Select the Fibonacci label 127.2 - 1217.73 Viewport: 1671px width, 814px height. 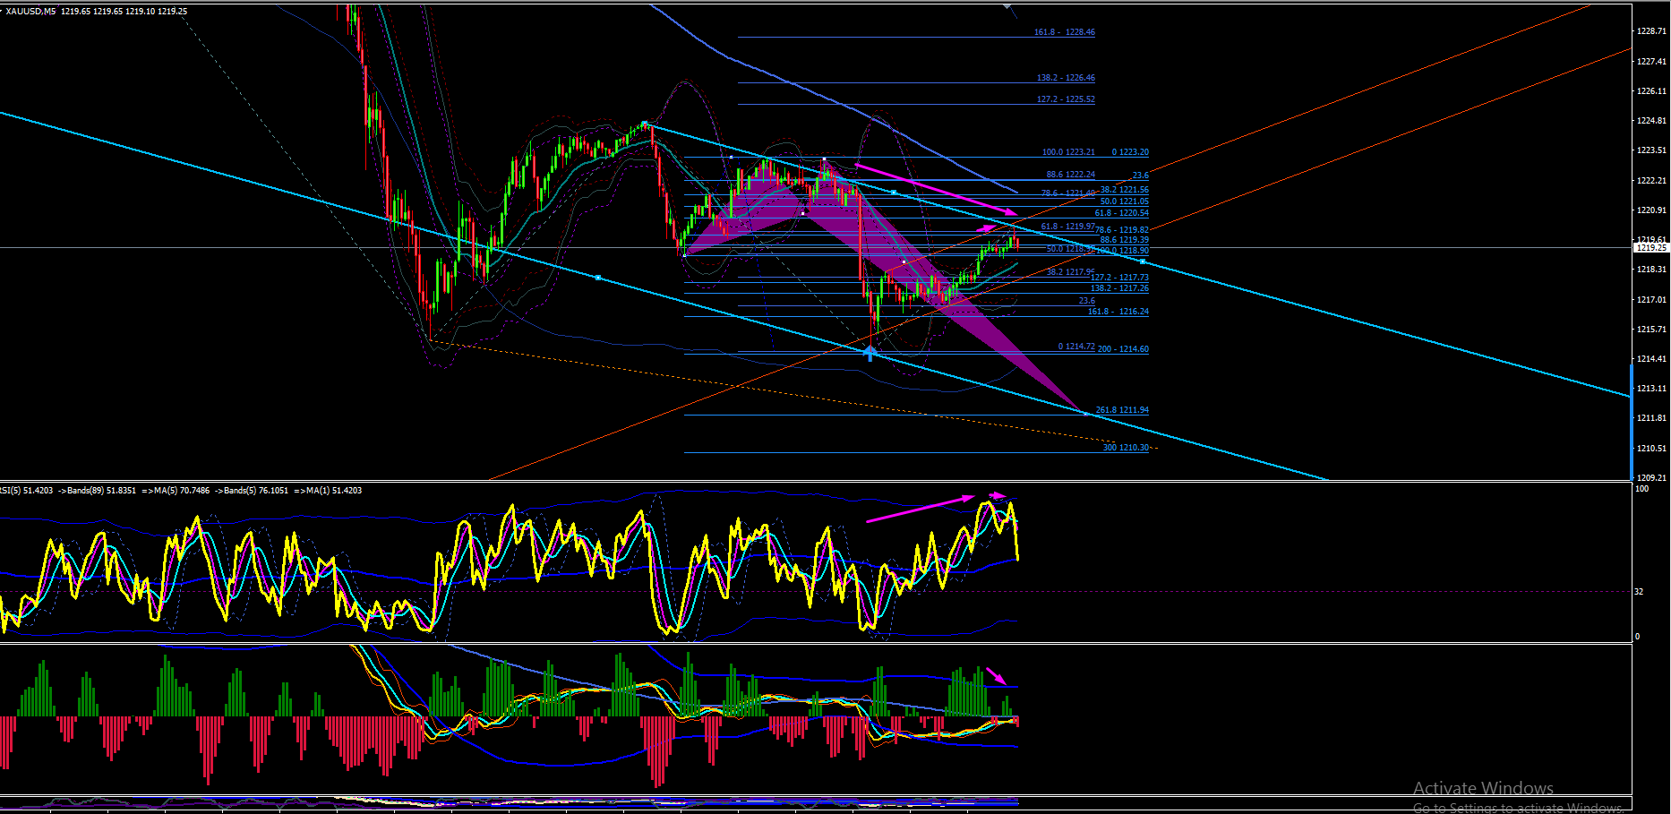tap(1119, 278)
